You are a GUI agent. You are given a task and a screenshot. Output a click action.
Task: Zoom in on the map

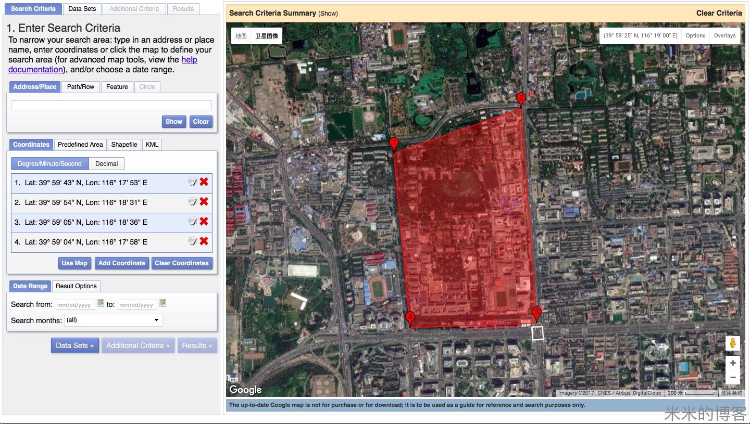(732, 363)
